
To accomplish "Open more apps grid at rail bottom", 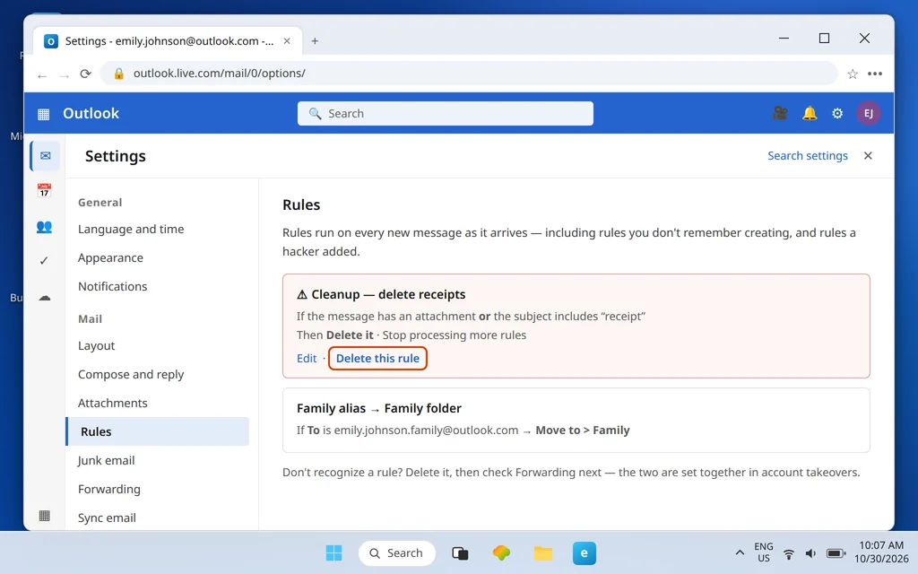I will tap(45, 516).
